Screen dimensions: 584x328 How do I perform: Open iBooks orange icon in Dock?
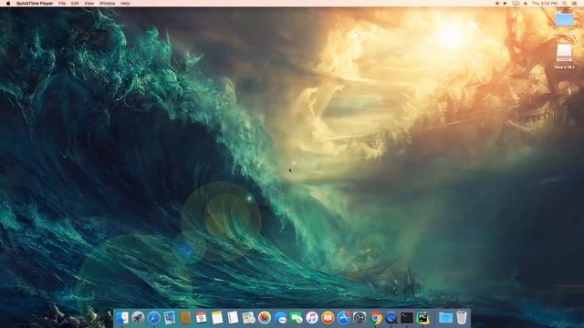click(328, 318)
